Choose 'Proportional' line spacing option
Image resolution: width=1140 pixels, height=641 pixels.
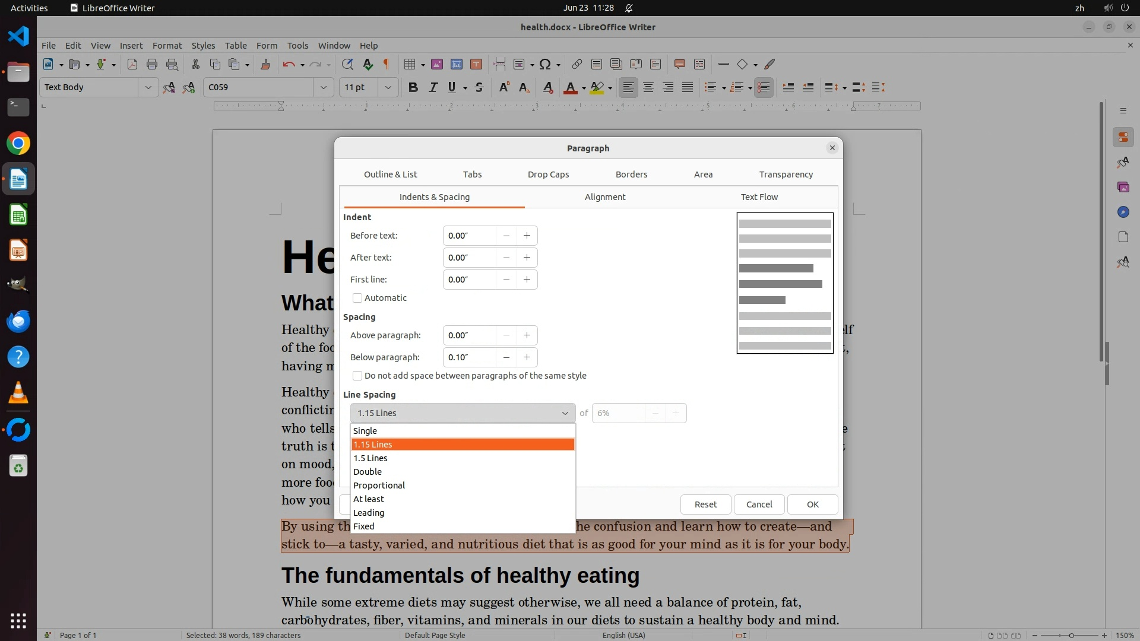[x=379, y=485]
